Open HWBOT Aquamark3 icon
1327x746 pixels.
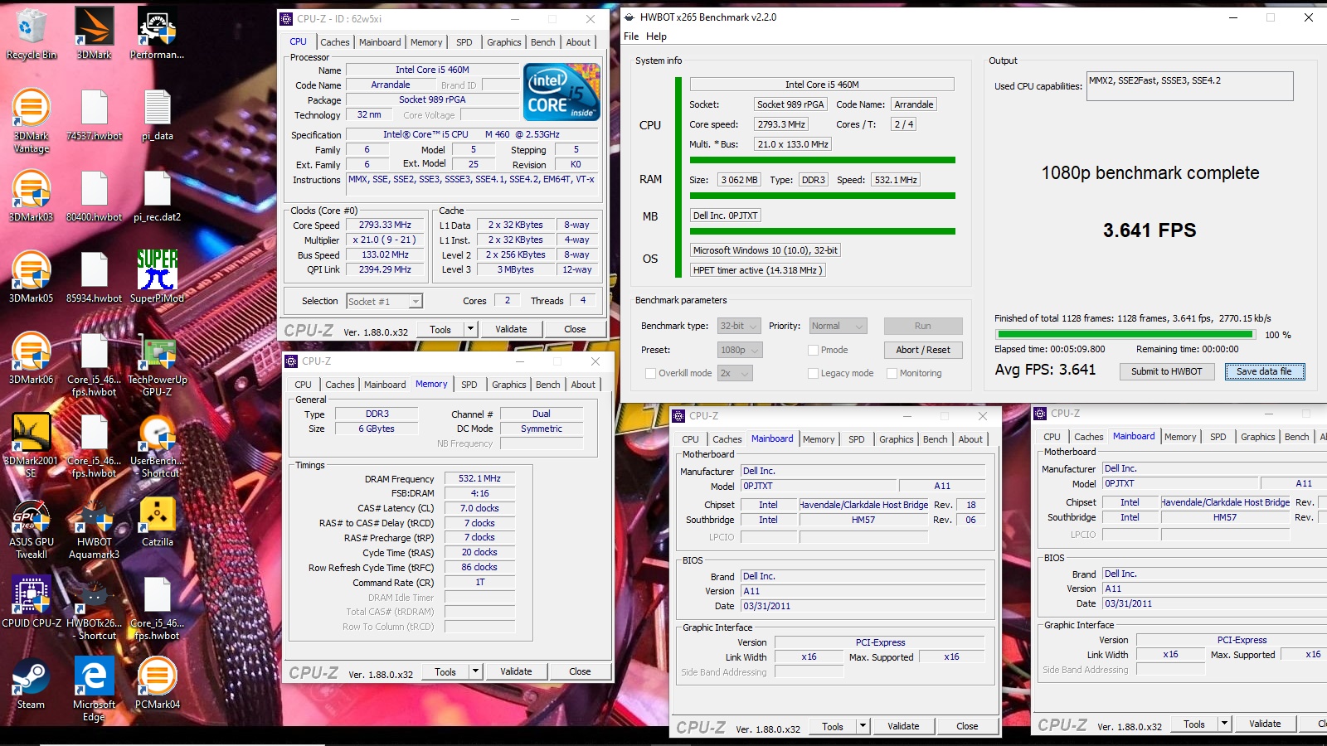pyautogui.click(x=95, y=527)
